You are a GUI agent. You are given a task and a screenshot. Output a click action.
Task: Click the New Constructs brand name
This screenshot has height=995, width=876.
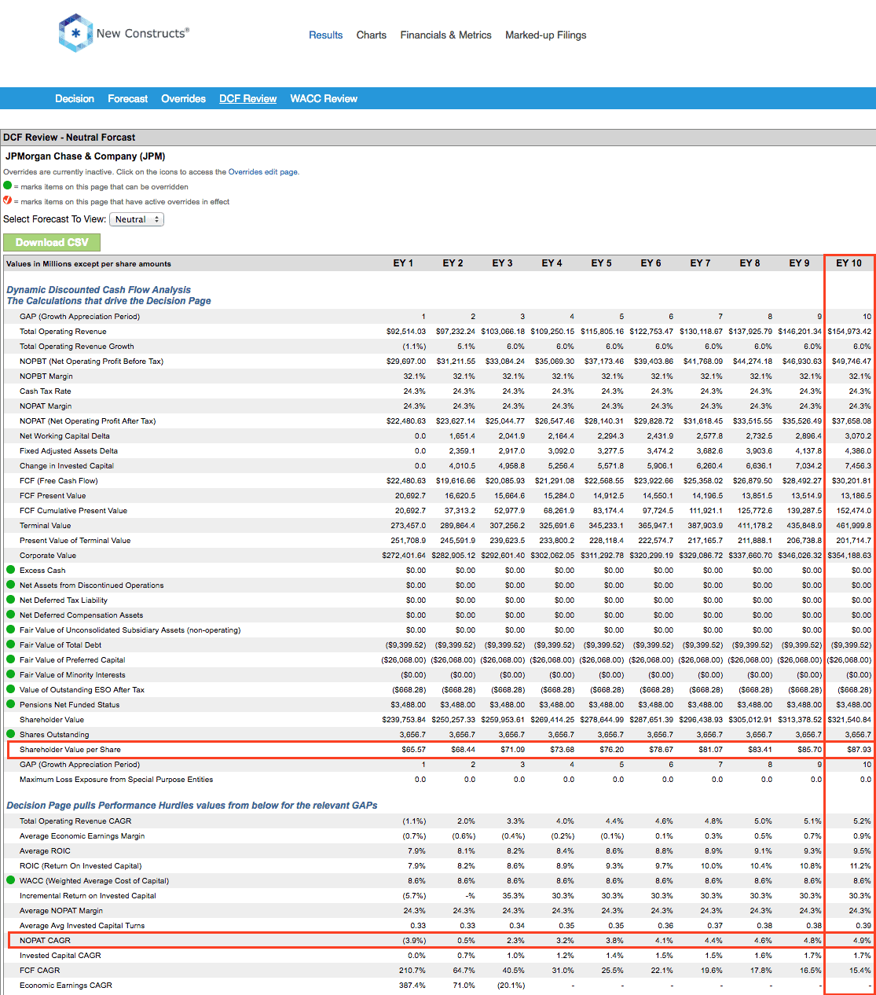point(142,33)
